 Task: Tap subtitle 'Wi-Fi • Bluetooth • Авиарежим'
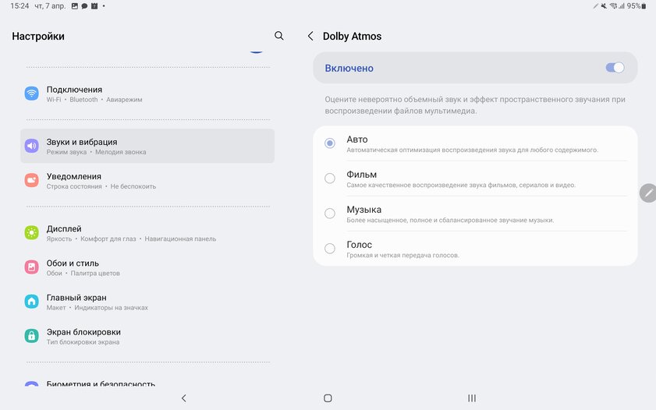point(94,100)
